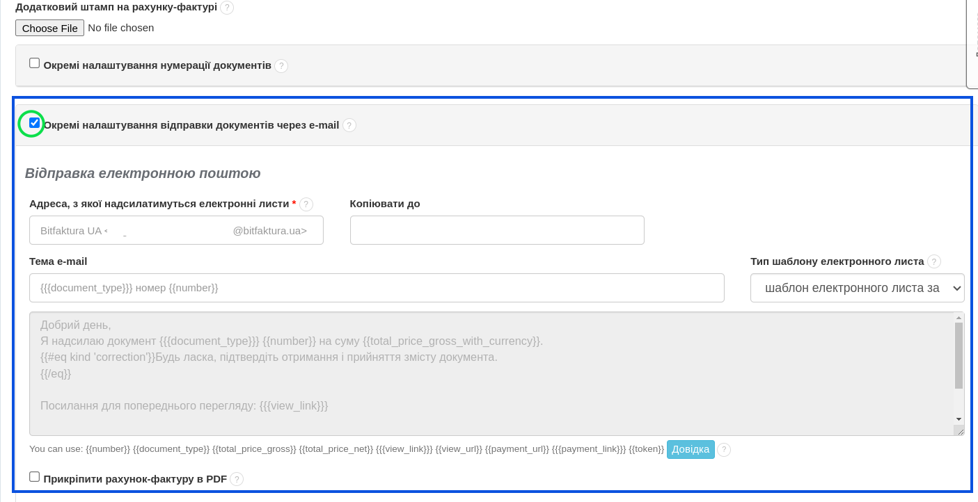Uncheck separate e-mail sending settings checkbox
This screenshot has width=978, height=502.
pyautogui.click(x=34, y=123)
